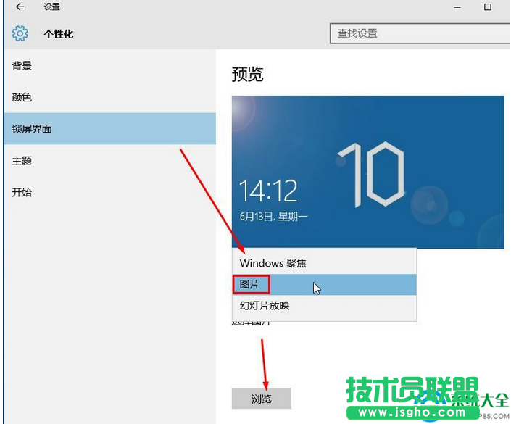Image resolution: width=511 pixels, height=424 pixels.
Task: Select 锁屏界面 in the sidebar
Action: tap(33, 129)
